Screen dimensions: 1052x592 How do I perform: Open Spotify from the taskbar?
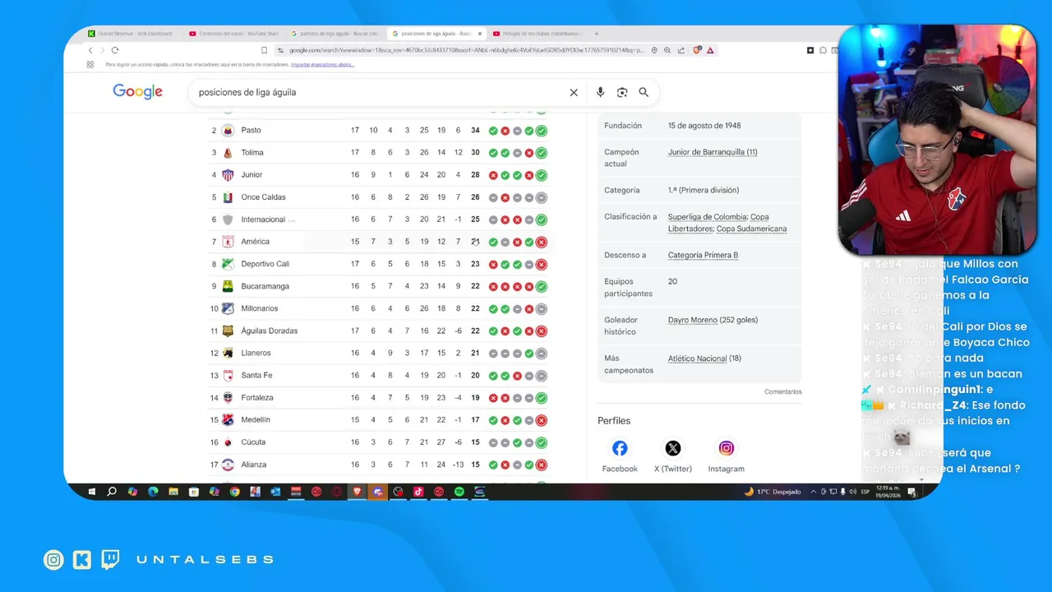[x=459, y=492]
